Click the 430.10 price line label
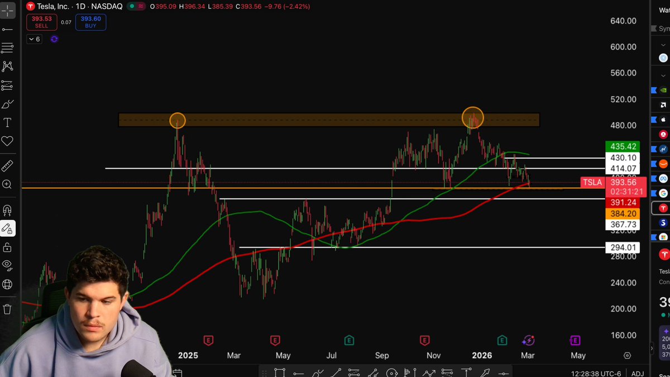The width and height of the screenshot is (670, 377). click(623, 158)
